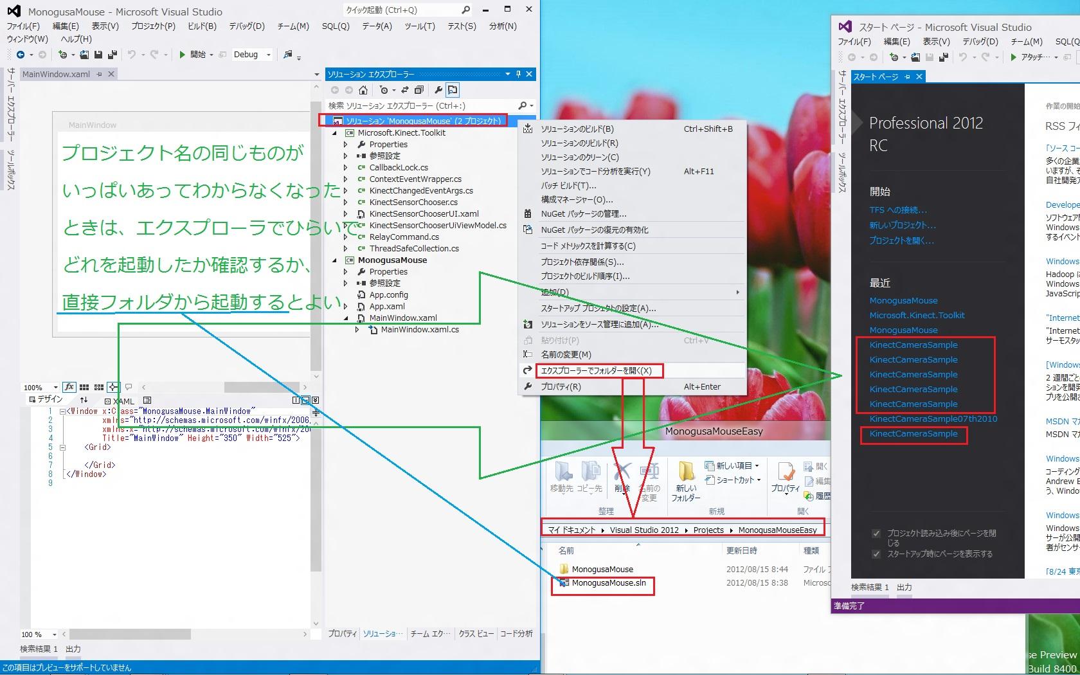This screenshot has height=675, width=1080.
Task: Undo the last action in MonogusaMouse window
Action: [131, 55]
